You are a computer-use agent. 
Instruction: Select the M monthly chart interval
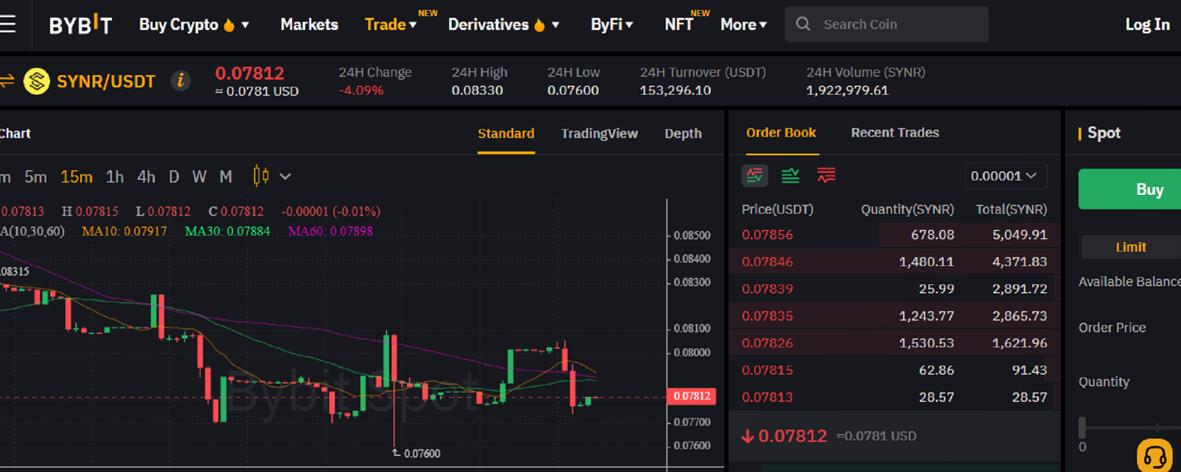point(226,177)
